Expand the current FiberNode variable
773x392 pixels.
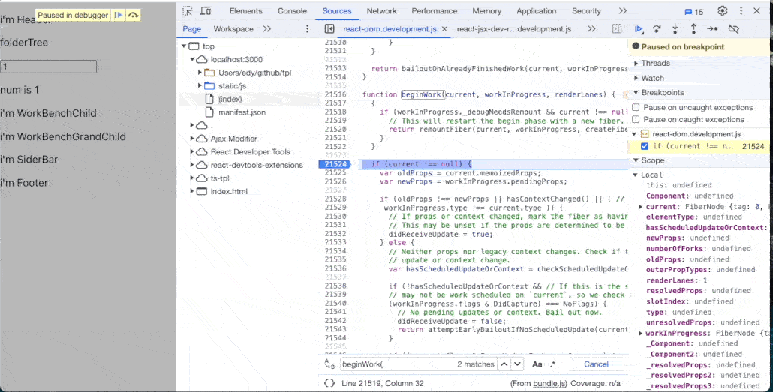pos(641,207)
